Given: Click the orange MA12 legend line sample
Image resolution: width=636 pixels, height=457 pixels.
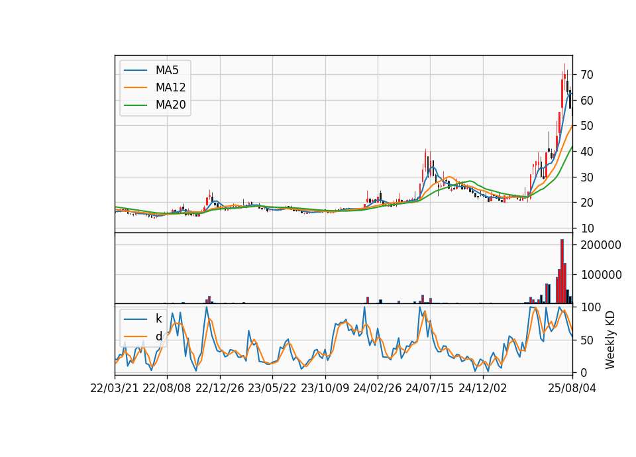Looking at the screenshot, I should (135, 87).
